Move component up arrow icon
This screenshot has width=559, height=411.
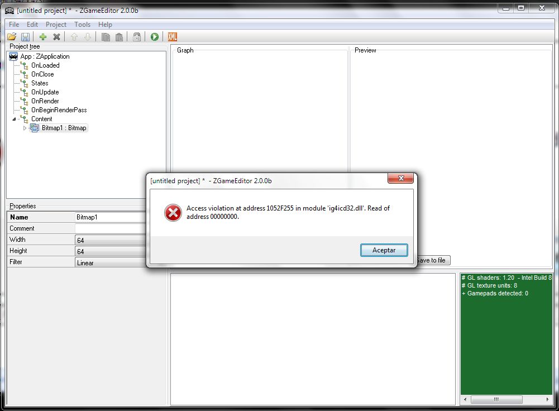tap(74, 37)
